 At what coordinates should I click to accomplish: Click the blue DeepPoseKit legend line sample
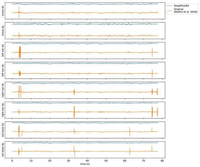pos(170,6)
